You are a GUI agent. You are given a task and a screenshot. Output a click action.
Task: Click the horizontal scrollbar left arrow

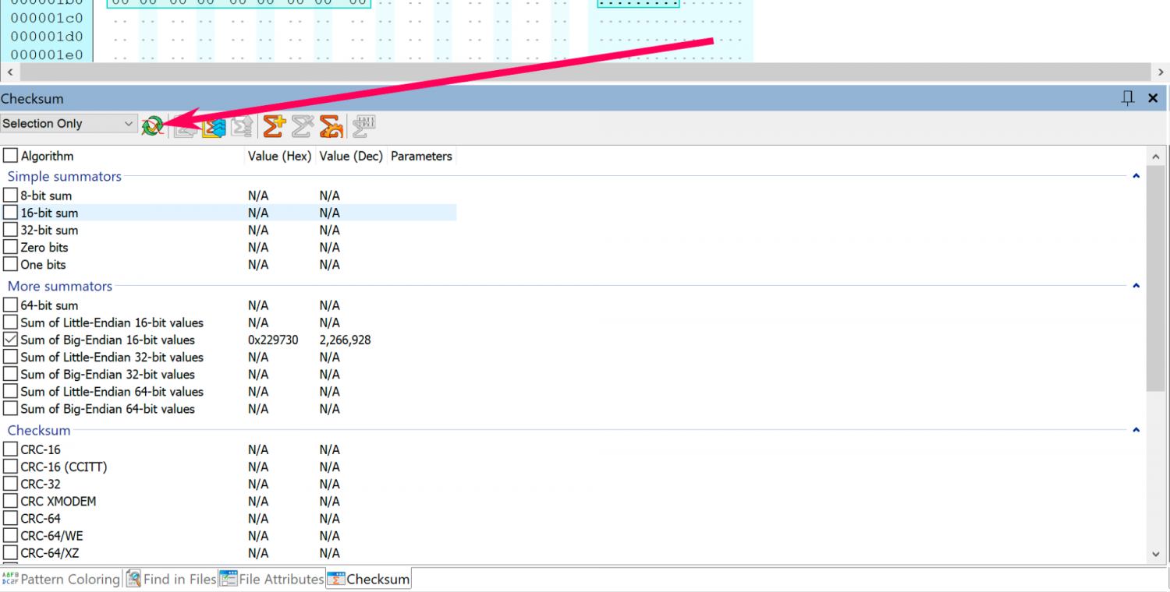(9, 72)
